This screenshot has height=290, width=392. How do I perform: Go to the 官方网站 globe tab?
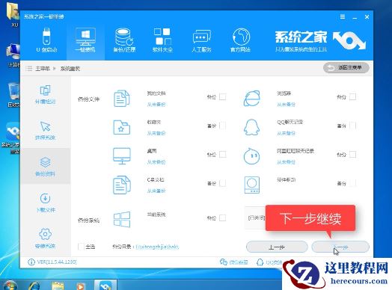(x=240, y=40)
